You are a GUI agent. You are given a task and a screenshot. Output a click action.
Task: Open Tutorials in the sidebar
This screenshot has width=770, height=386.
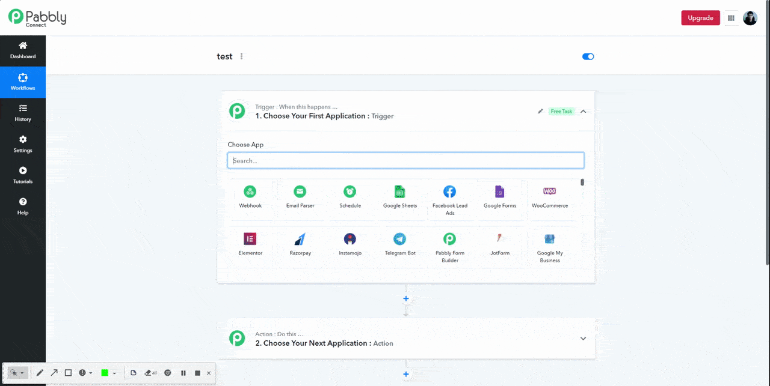(x=23, y=175)
